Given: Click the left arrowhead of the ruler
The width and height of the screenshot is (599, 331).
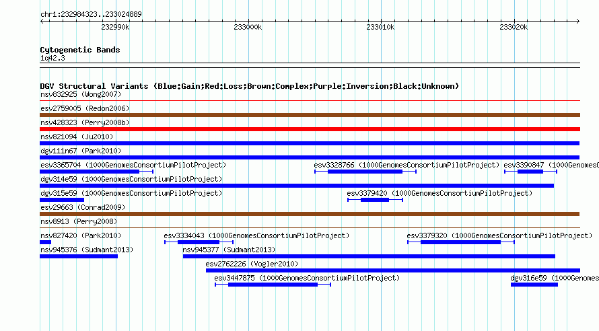Looking at the screenshot, I should pyautogui.click(x=42, y=22).
